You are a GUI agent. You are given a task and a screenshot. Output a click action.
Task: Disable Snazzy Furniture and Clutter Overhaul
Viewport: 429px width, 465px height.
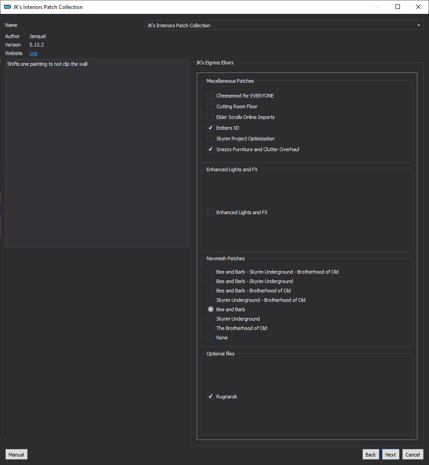pyautogui.click(x=210, y=149)
